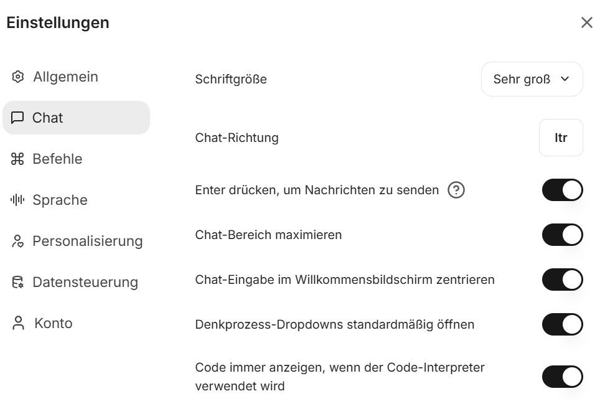Close the Einstellungen dialog

[x=586, y=23]
